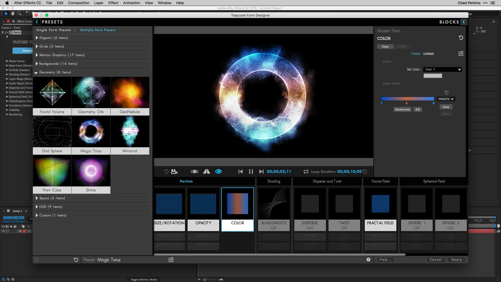Open the Set Color dropdown showing Over Y
Screen dimensions: 501x282
[443, 69]
